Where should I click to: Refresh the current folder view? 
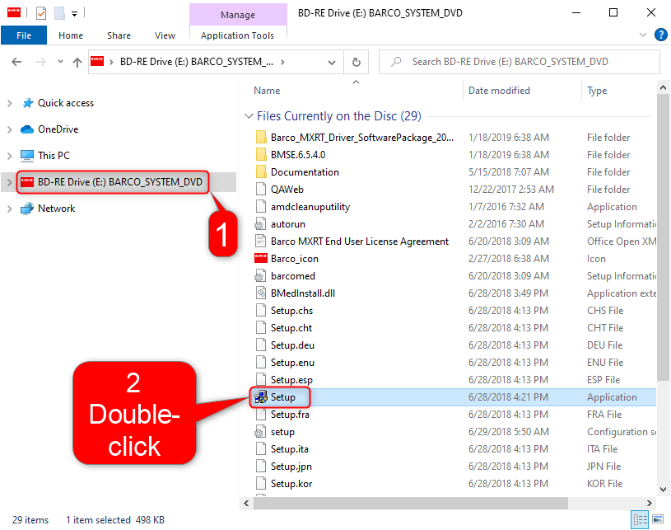click(356, 63)
